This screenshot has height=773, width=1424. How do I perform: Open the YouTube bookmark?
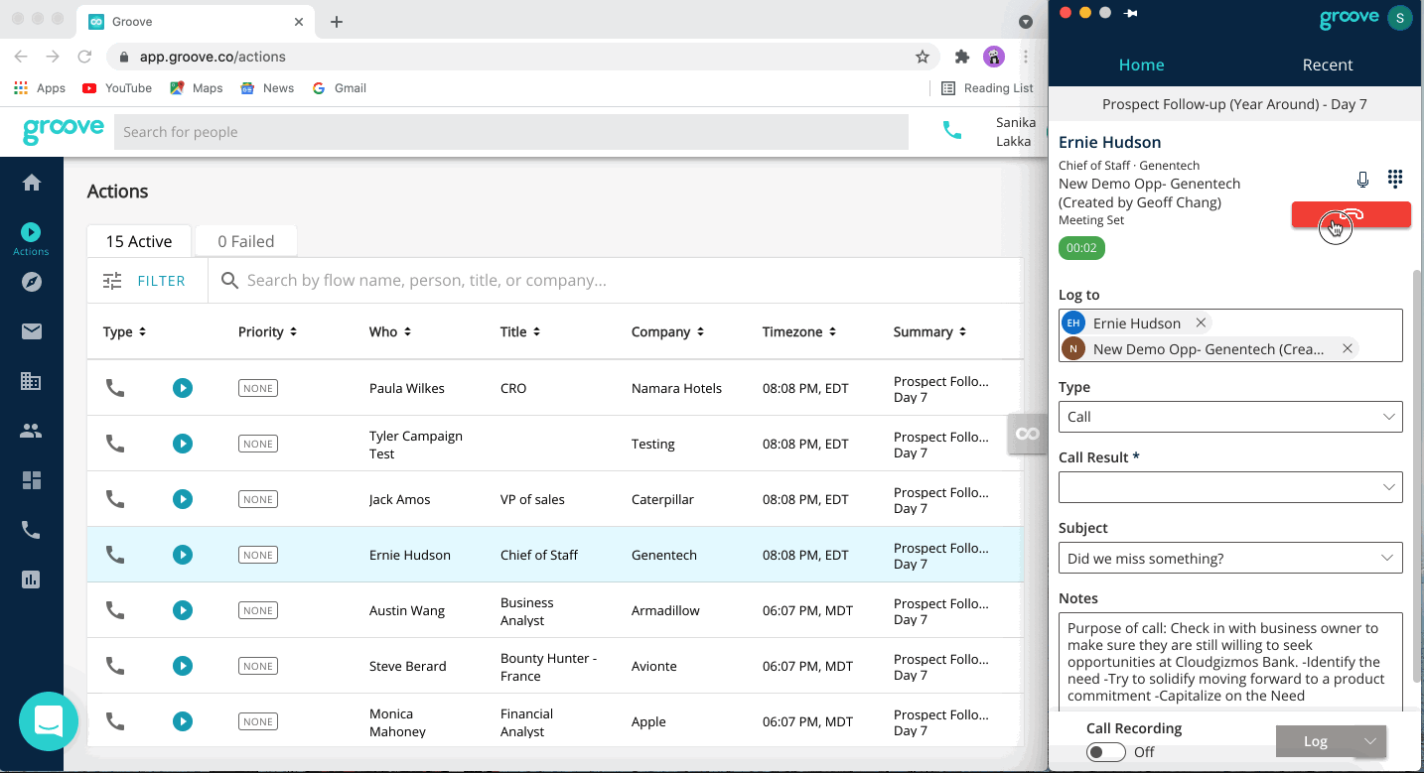117,88
